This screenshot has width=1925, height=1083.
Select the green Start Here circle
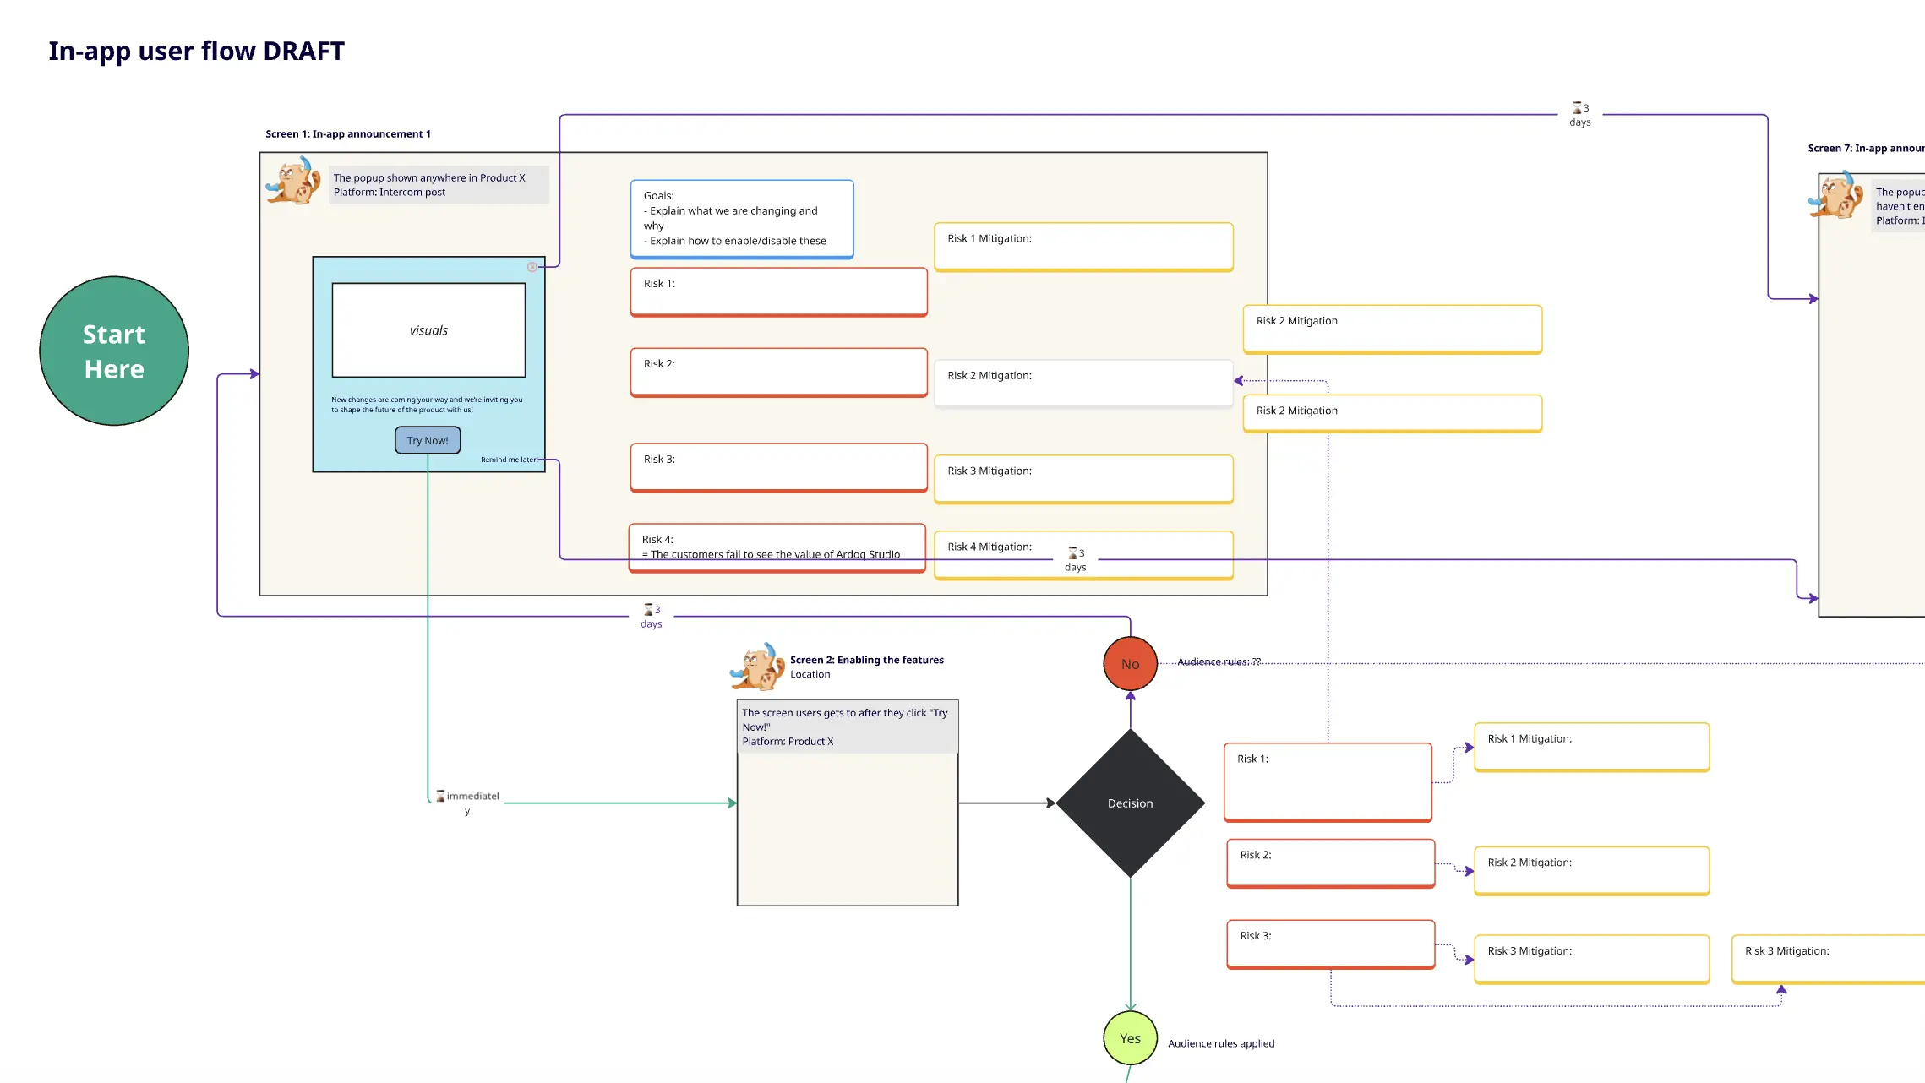tap(114, 351)
